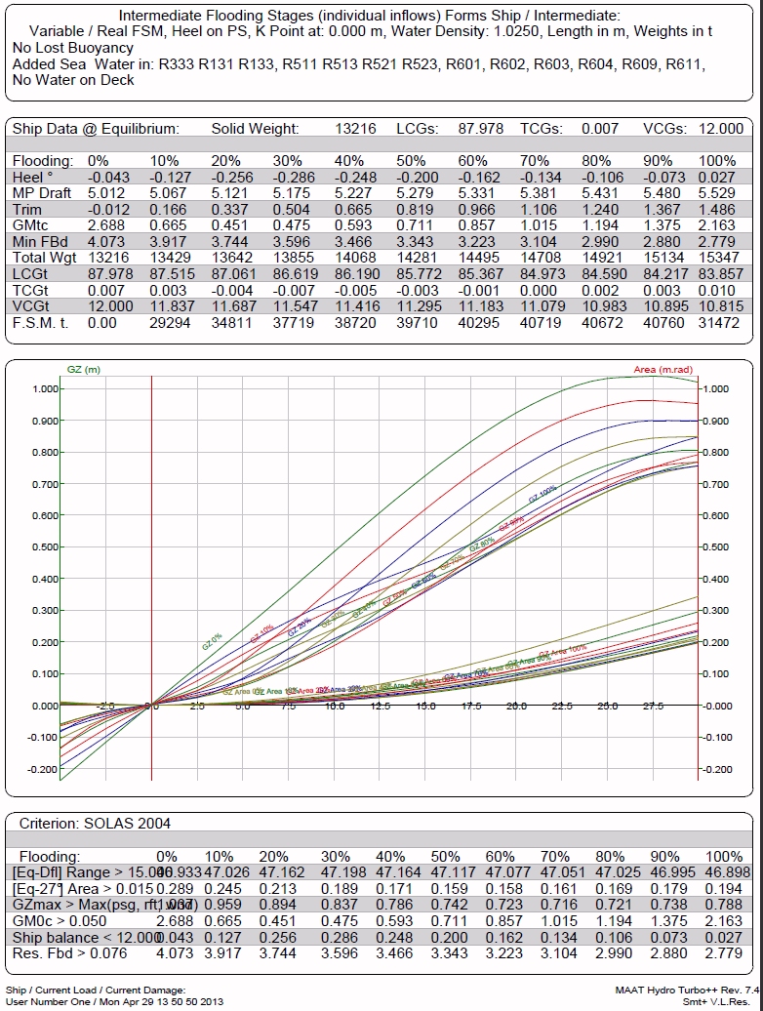Select the 'GM0c > 0.050' criterion row label

[60, 920]
